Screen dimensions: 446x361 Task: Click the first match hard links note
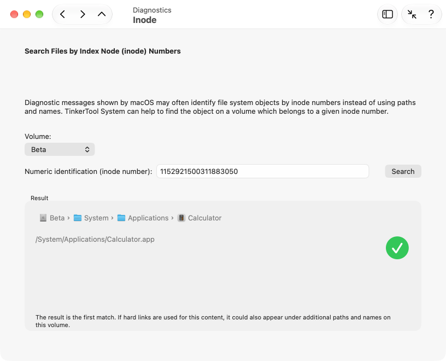click(x=213, y=321)
